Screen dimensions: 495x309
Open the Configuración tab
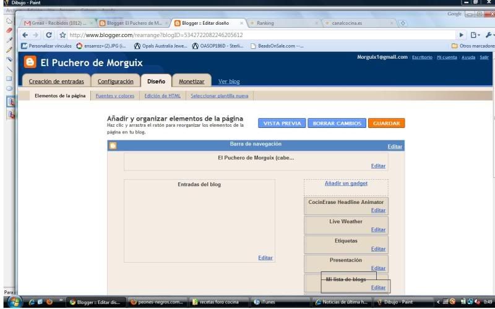pyautogui.click(x=116, y=82)
